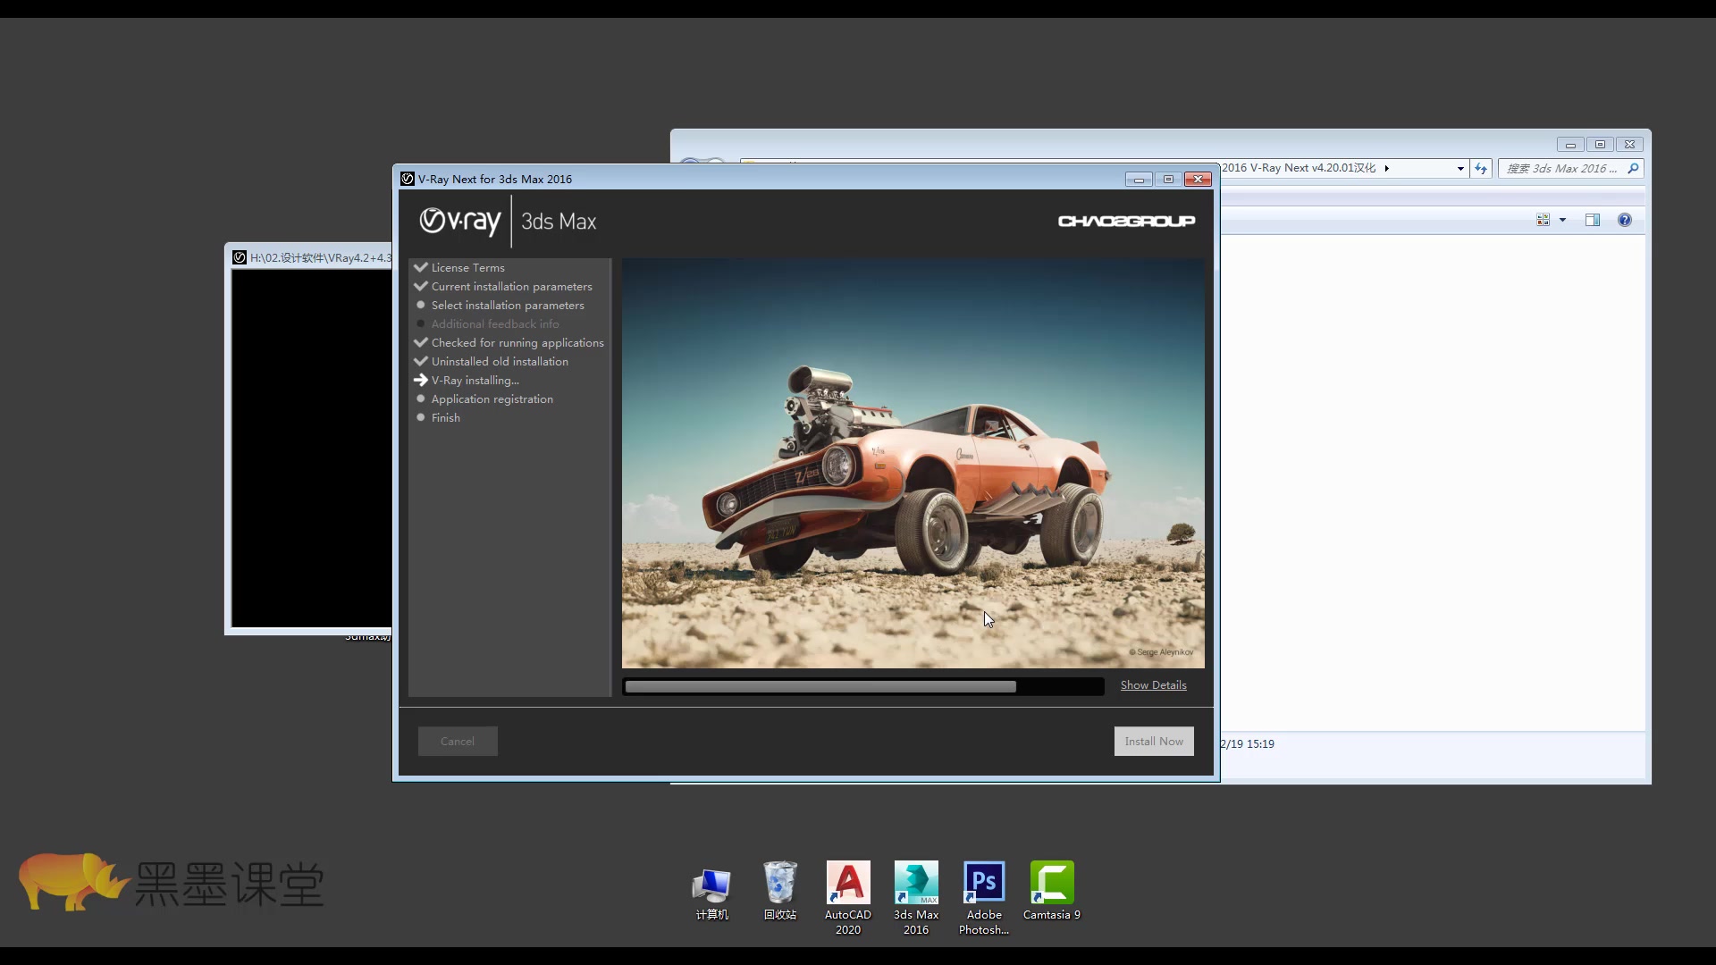1716x965 pixels.
Task: Click the change view thumbnails icon
Action: point(1543,220)
